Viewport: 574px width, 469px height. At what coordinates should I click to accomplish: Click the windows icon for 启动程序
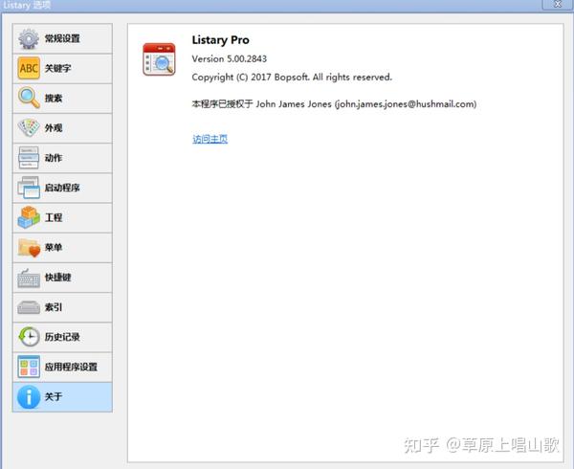29,188
